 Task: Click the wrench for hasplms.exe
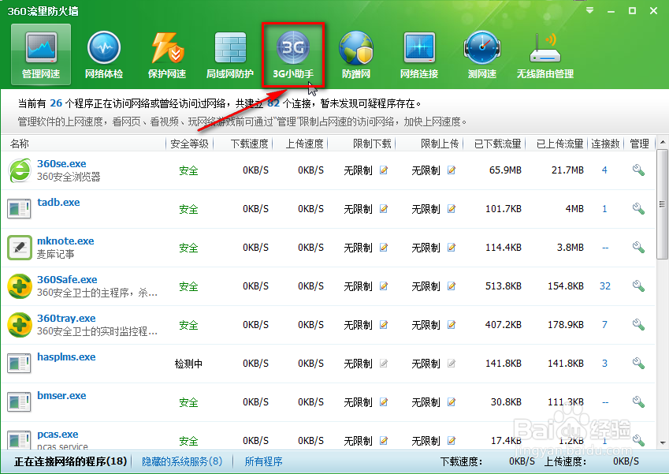638,363
